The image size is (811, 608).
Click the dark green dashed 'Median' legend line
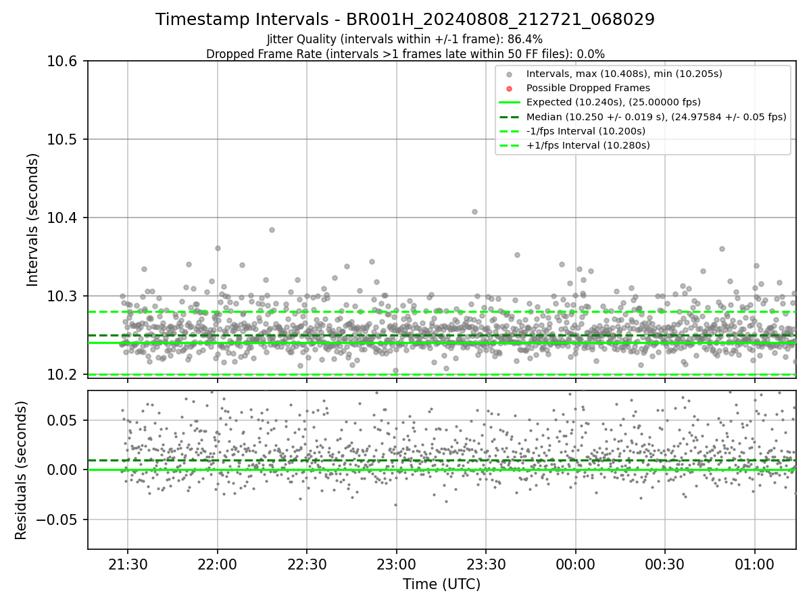click(510, 117)
